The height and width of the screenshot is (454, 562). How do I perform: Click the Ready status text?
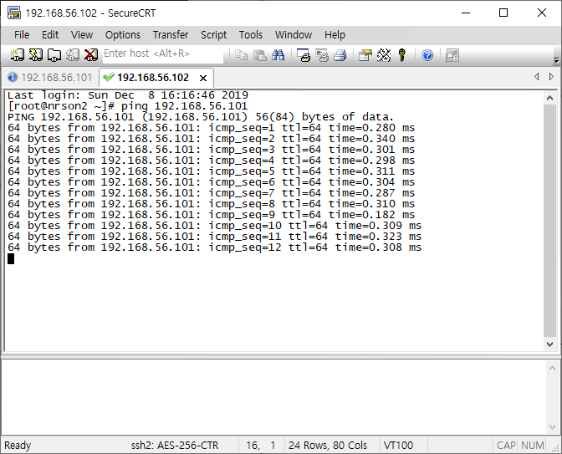coord(18,446)
